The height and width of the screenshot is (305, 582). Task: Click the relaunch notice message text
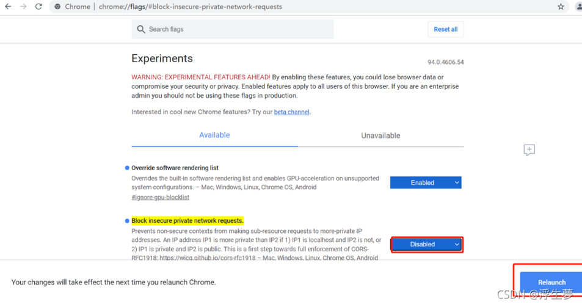[x=114, y=282]
